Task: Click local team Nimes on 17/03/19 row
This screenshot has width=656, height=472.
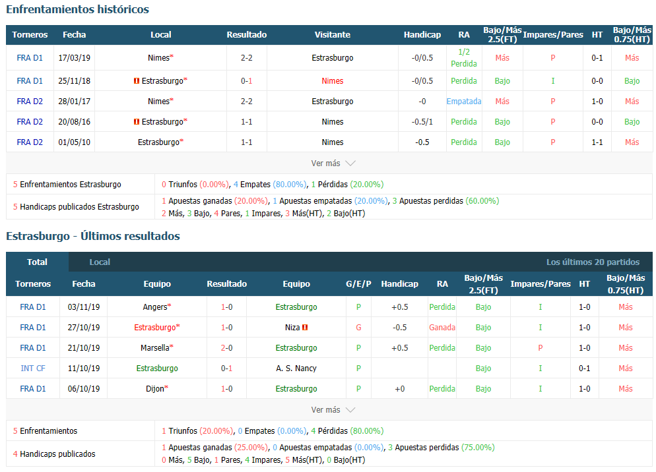Action: point(158,58)
